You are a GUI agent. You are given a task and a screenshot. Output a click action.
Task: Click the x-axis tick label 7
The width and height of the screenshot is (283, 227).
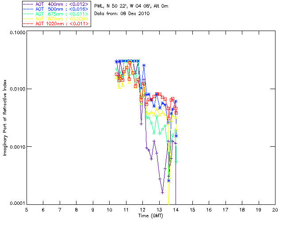click(60, 210)
